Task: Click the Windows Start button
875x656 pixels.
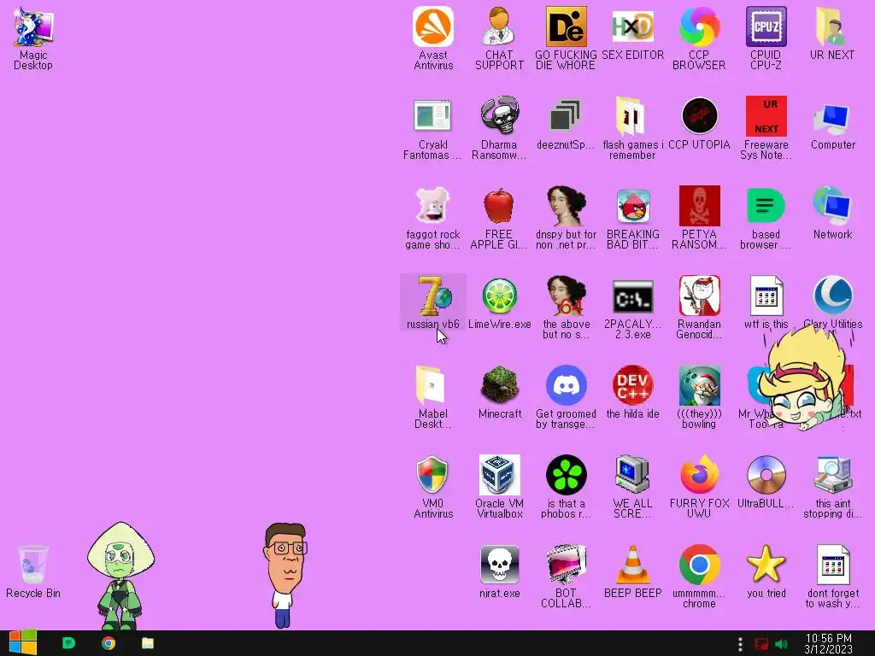Action: coord(23,643)
